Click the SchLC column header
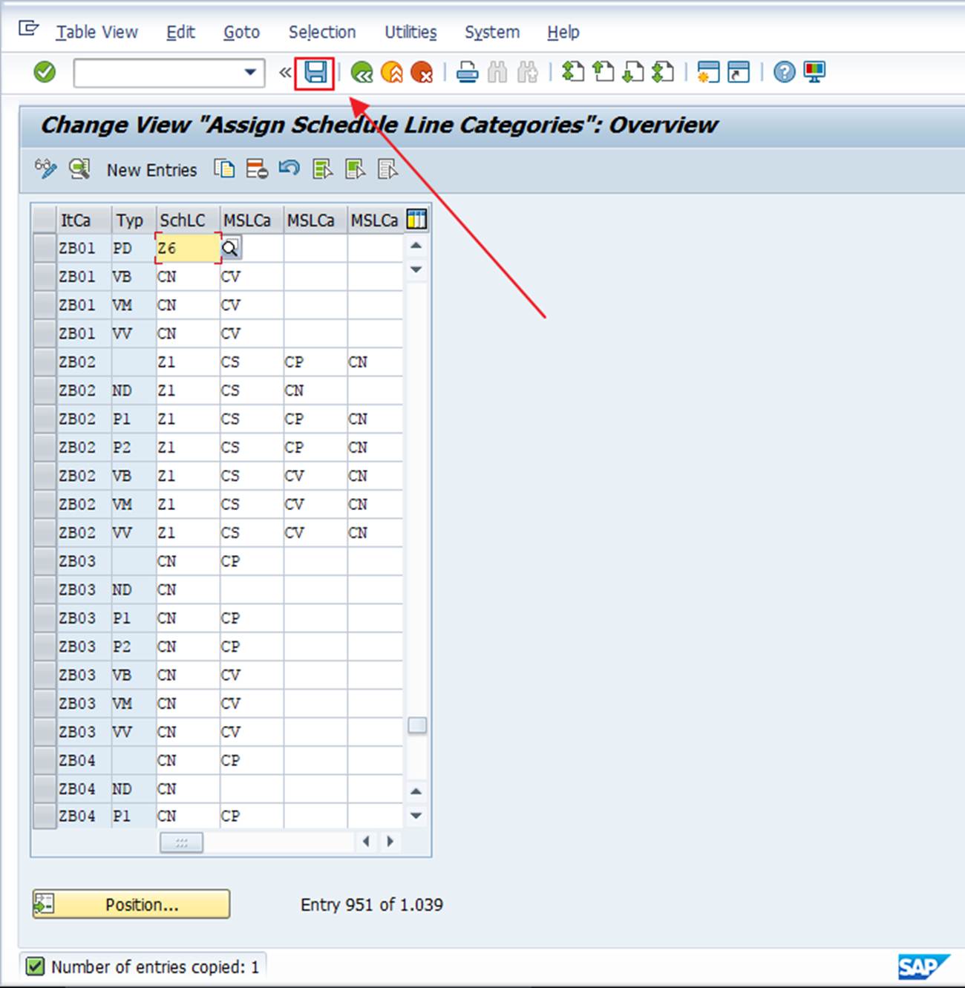 pyautogui.click(x=188, y=220)
